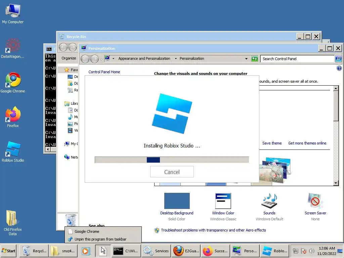Viewport: 344px width, 258px height.
Task: Launch Firefox desktop shortcut
Action: [13, 117]
